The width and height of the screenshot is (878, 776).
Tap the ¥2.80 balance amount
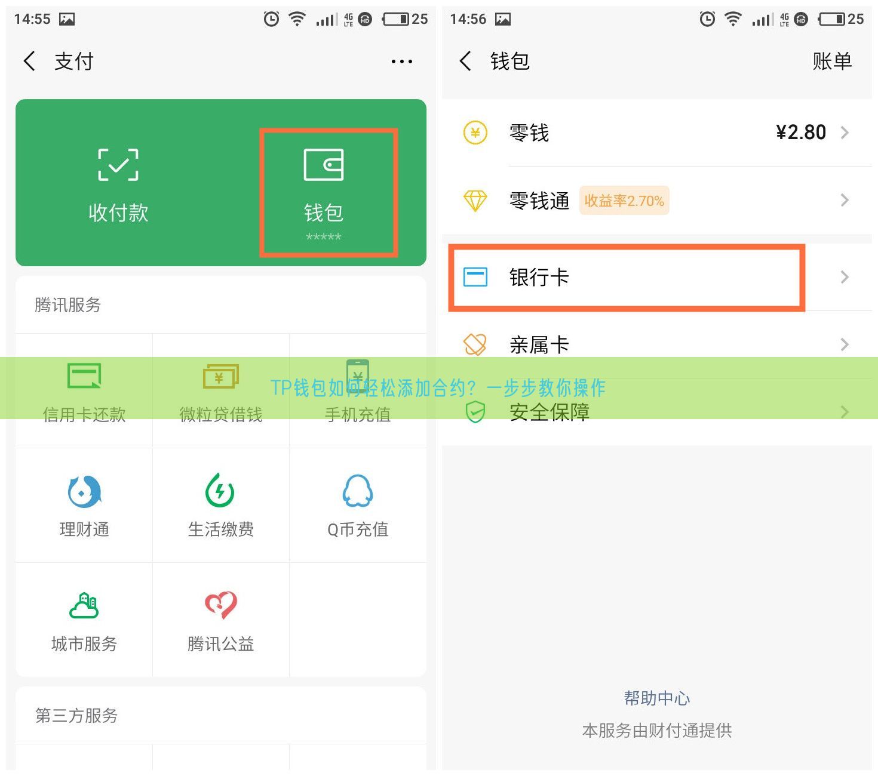[801, 133]
